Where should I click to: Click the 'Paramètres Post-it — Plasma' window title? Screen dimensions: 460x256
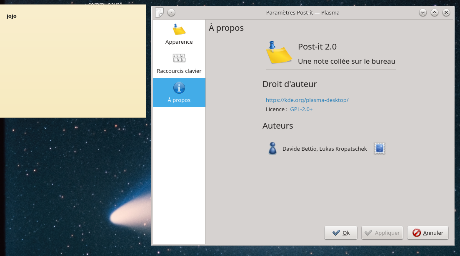303,12
